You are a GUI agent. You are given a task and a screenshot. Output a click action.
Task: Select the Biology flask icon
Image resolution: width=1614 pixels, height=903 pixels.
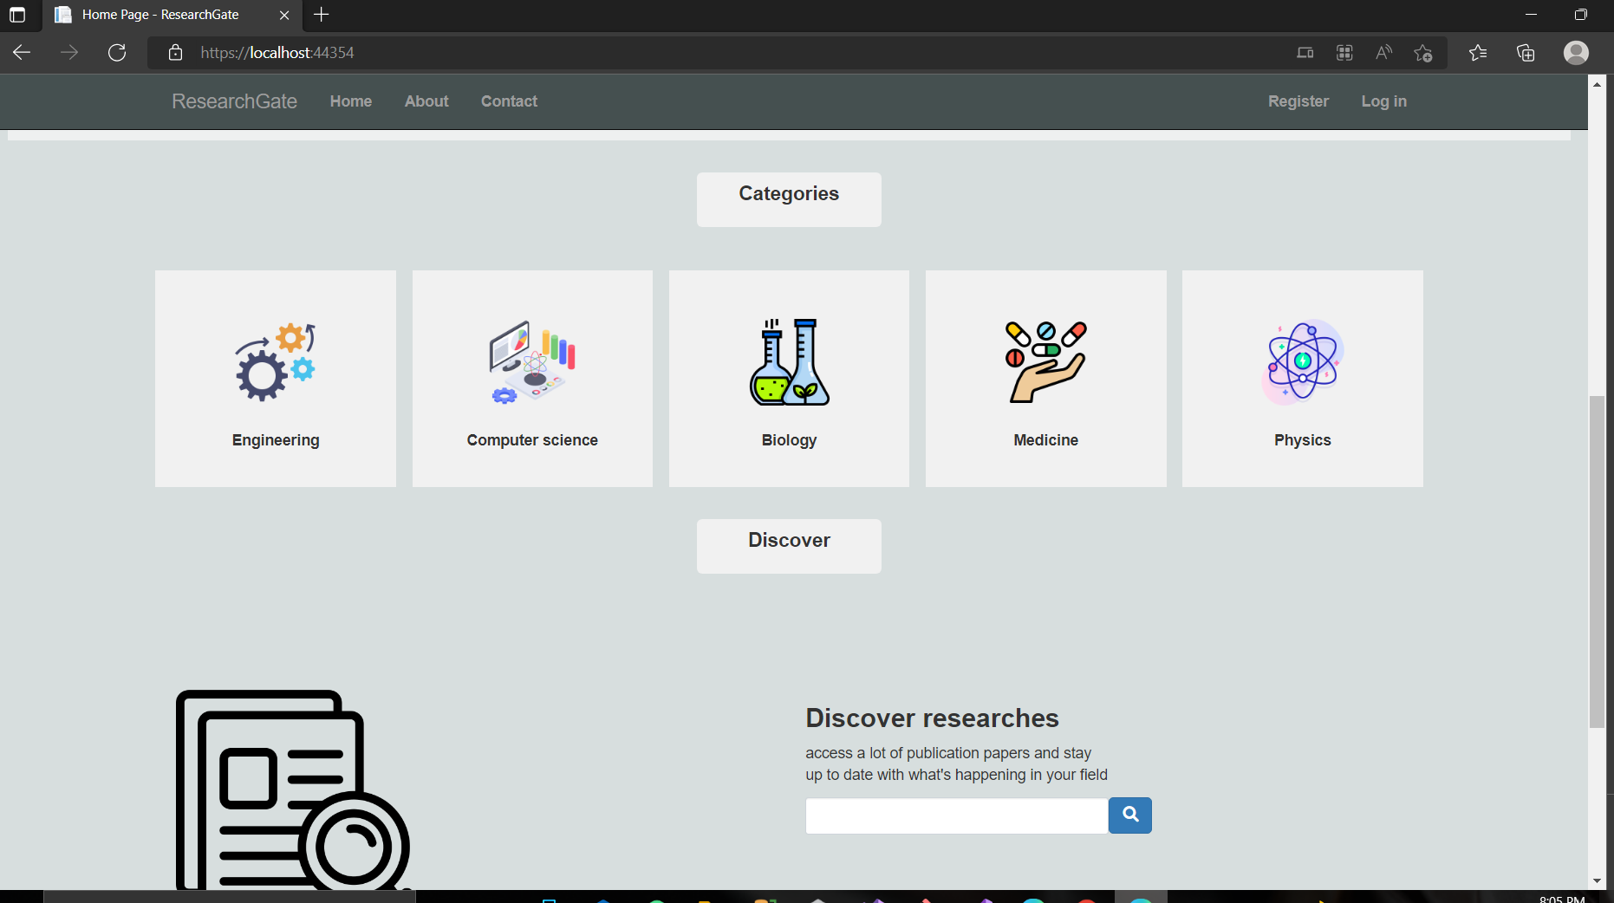coord(788,362)
